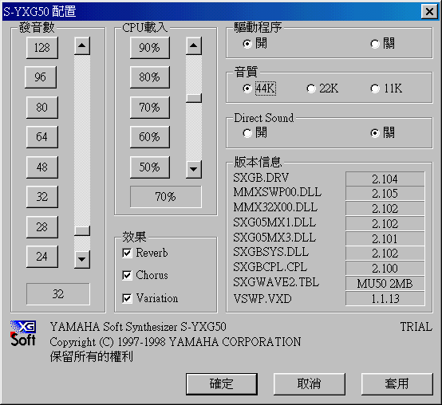Turn the driver on with 開
Viewport: 442px width, 405px height.
[255, 44]
